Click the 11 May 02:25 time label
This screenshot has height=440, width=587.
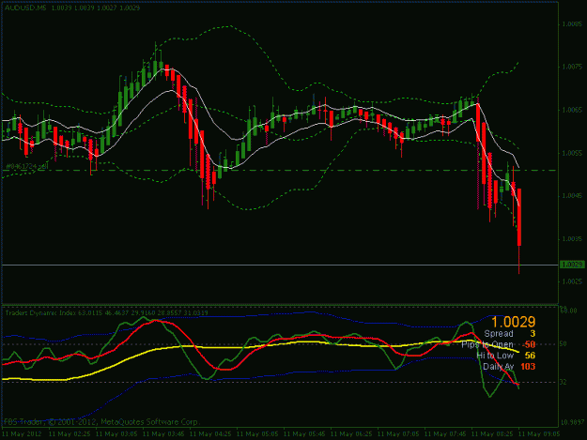pos(70,434)
